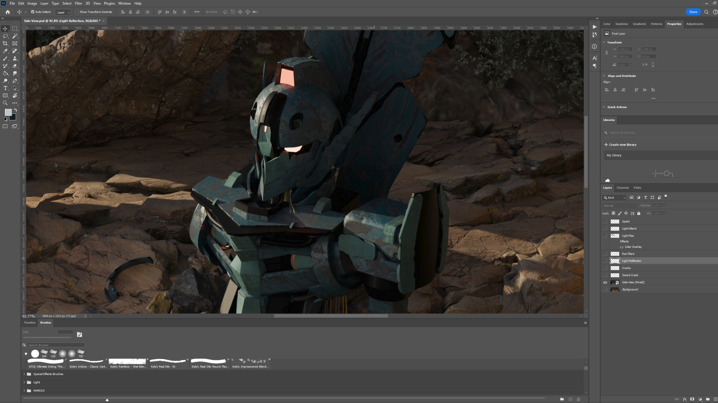Click Create new library
Image resolution: width=718 pixels, height=403 pixels.
(620, 145)
